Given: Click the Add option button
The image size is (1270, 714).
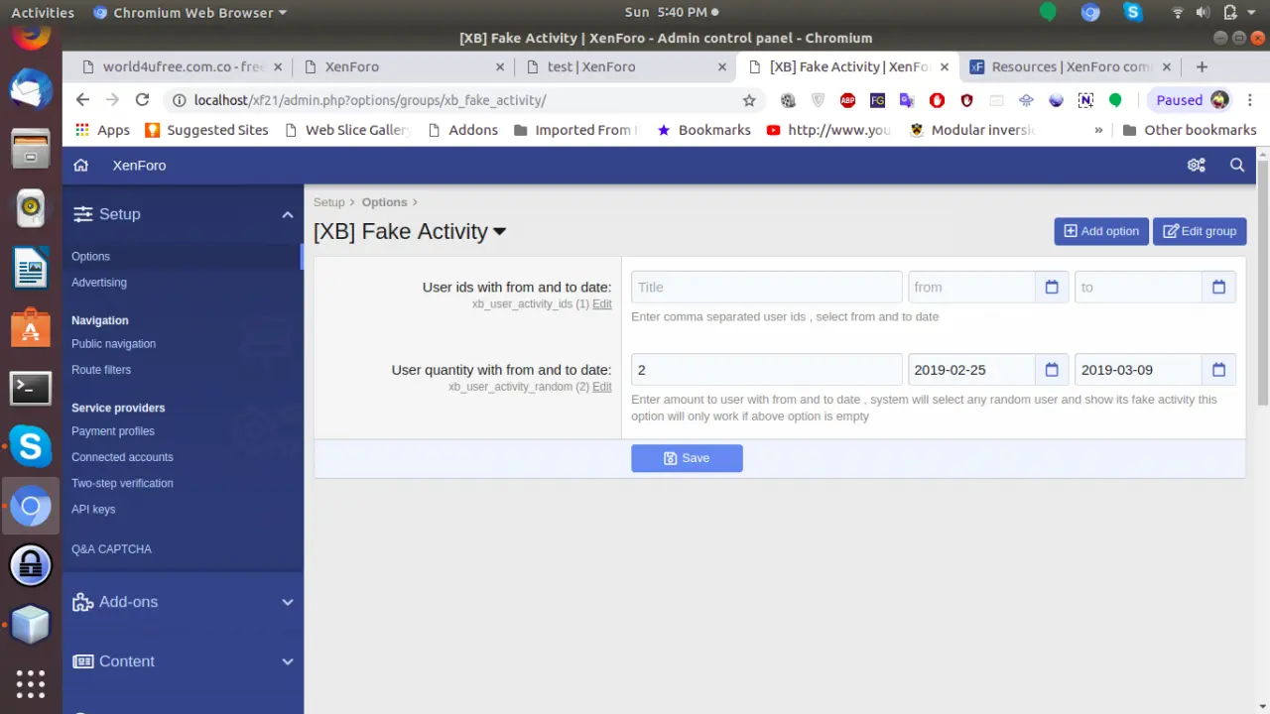Looking at the screenshot, I should tap(1100, 231).
